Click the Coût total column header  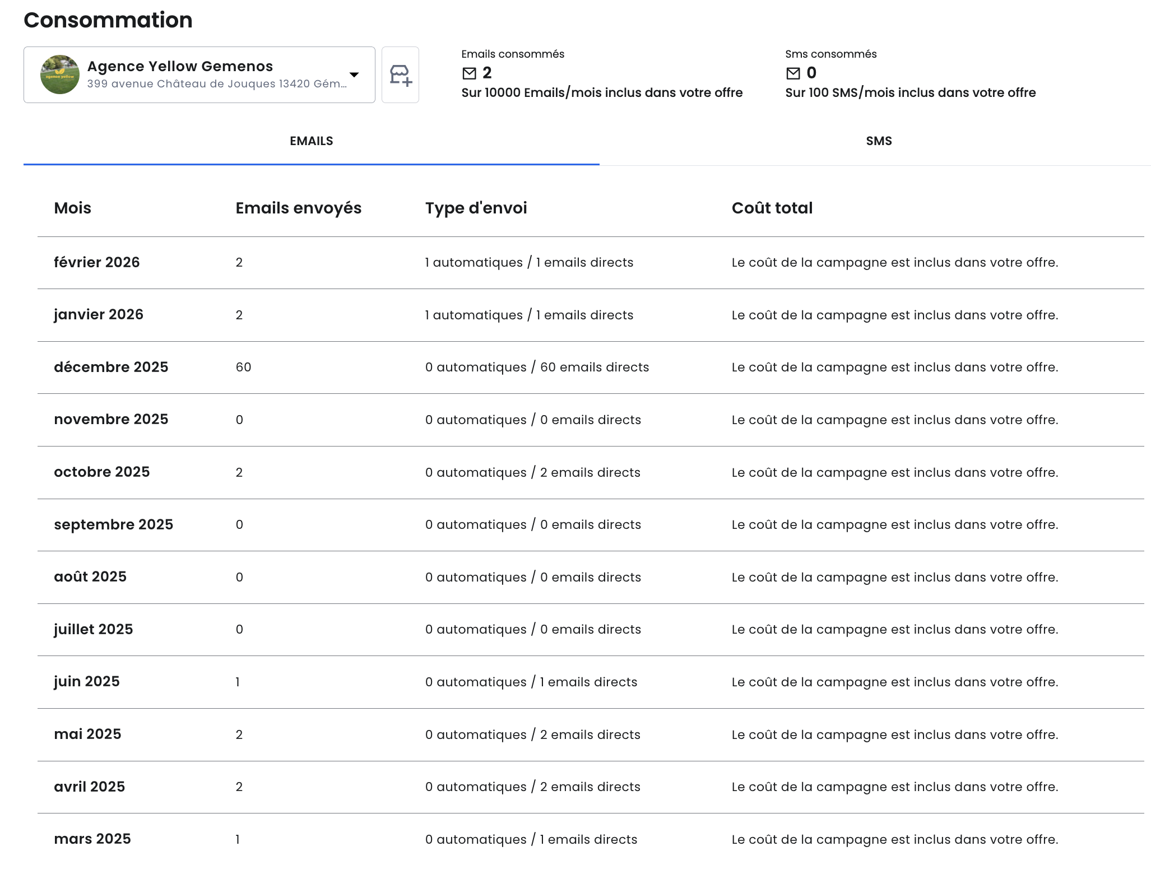click(x=772, y=208)
